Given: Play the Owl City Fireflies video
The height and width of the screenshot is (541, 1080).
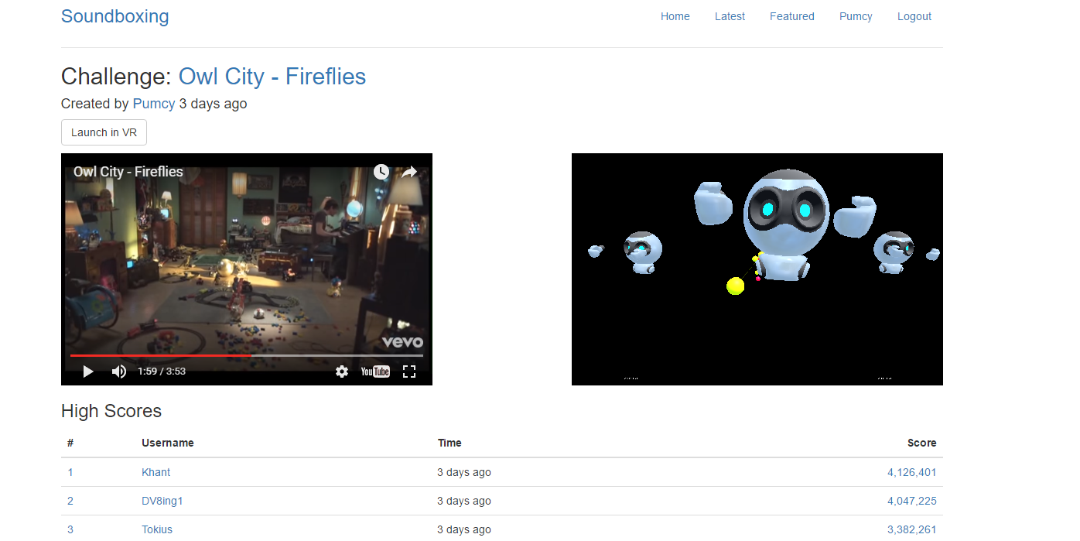Looking at the screenshot, I should (x=88, y=372).
